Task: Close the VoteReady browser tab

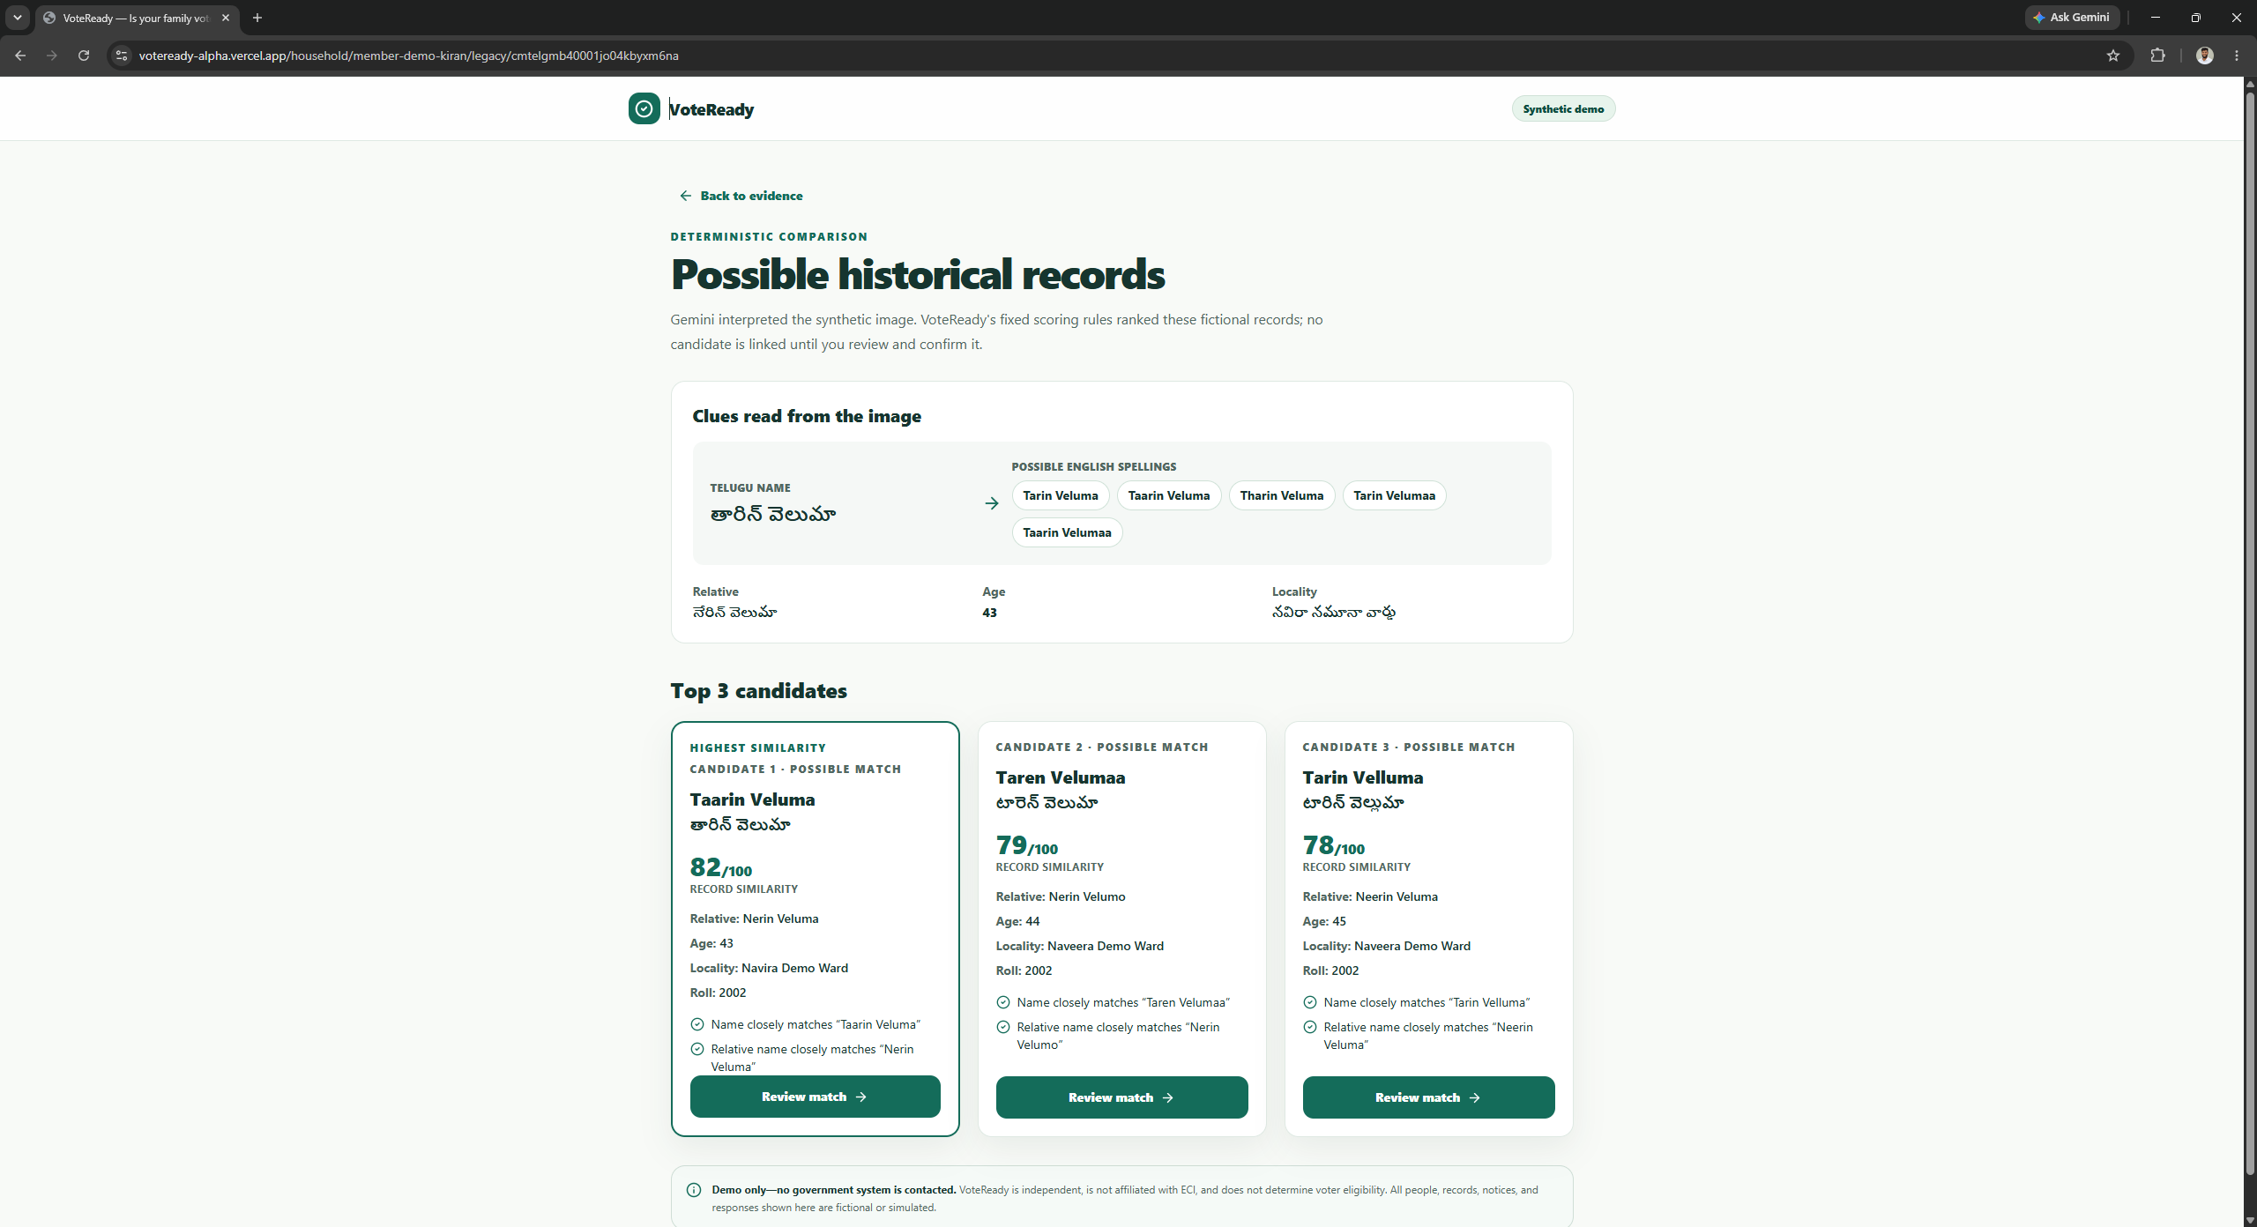Action: 226,18
